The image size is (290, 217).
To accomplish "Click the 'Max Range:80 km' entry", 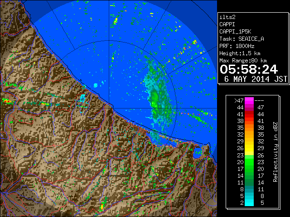I will click(x=243, y=61).
